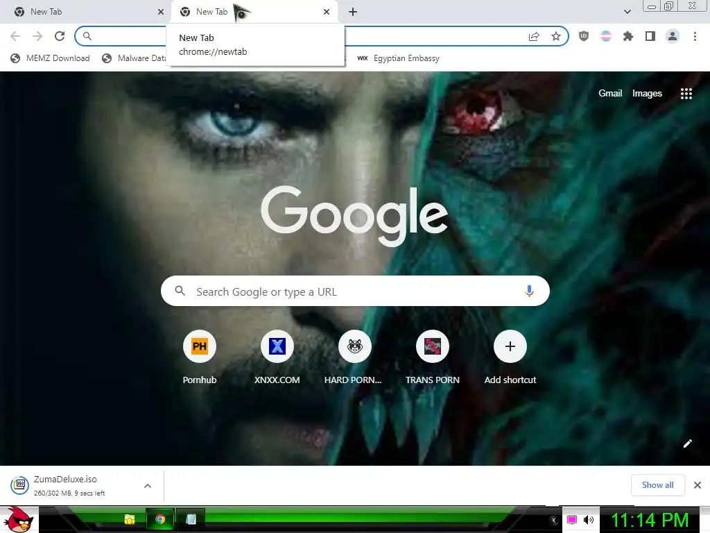710x533 pixels.
Task: Open Gmail link
Action: (x=610, y=93)
